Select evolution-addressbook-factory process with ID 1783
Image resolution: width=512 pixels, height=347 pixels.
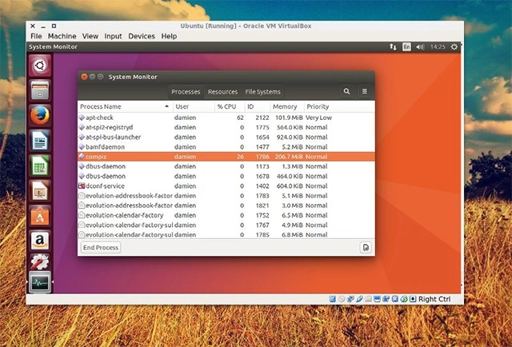point(226,196)
